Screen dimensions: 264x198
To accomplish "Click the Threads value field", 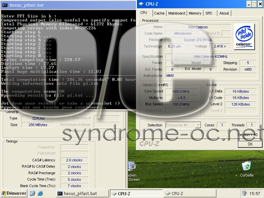I will (x=252, y=125).
